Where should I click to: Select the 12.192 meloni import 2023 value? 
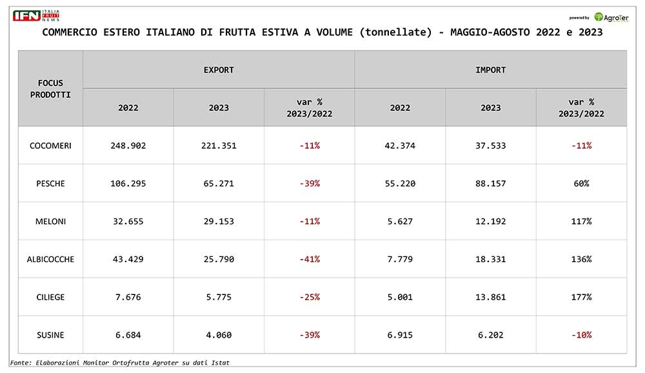click(x=491, y=222)
